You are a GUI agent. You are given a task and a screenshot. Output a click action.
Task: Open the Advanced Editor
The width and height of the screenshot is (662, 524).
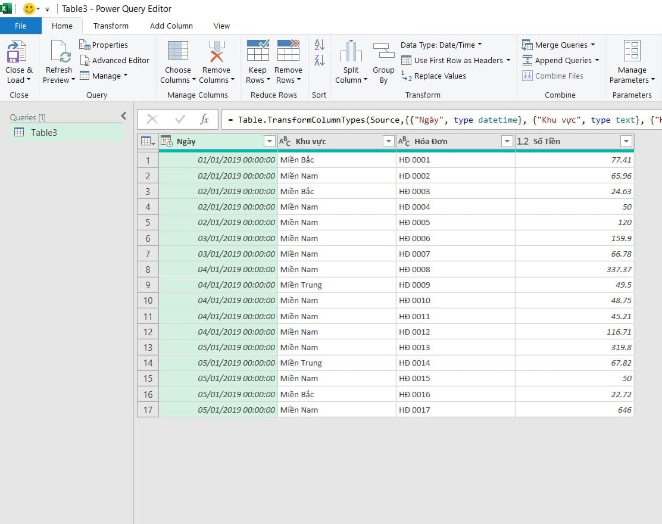coord(115,60)
